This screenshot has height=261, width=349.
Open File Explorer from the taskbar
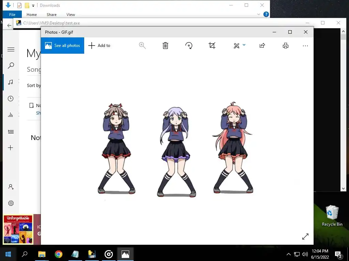coord(42,254)
